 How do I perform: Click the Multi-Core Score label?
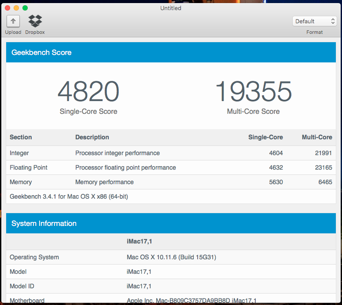tap(253, 111)
